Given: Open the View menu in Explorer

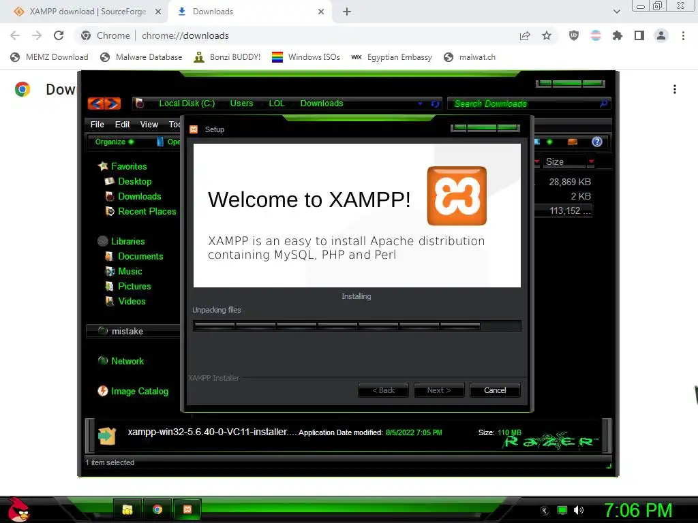Looking at the screenshot, I should point(149,125).
